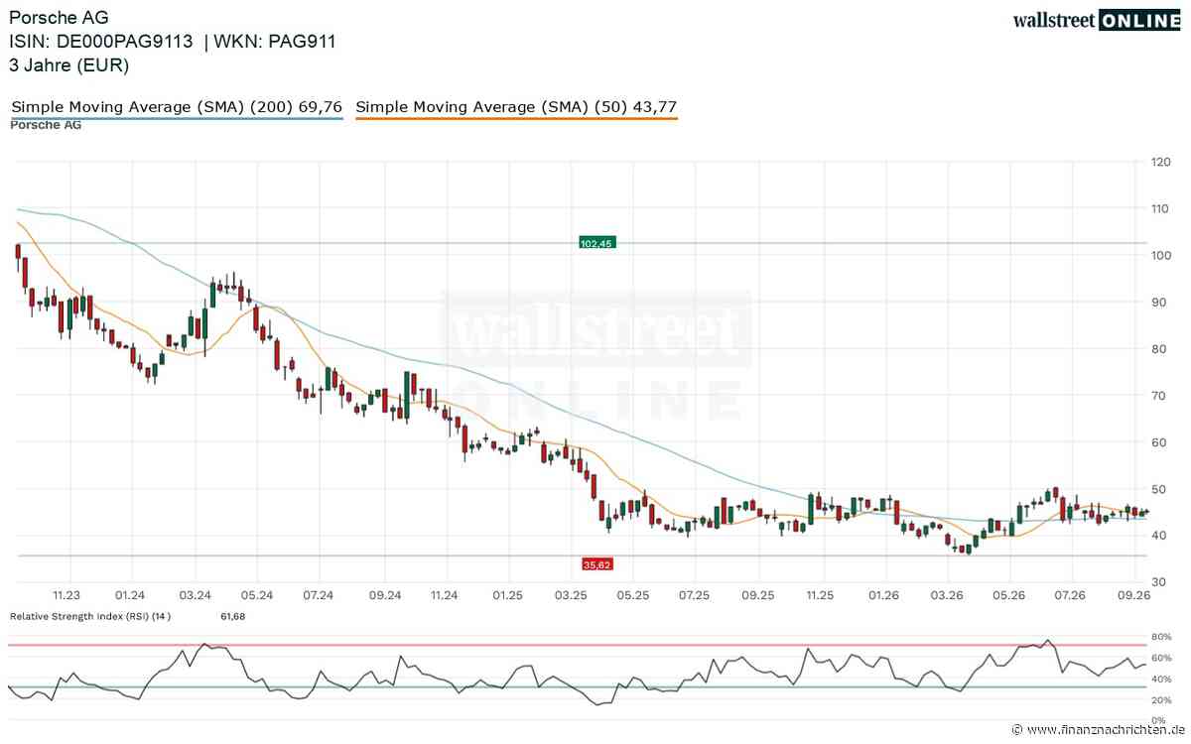Click the x-axis label 07.25
This screenshot has height=744, width=1191.
click(695, 595)
